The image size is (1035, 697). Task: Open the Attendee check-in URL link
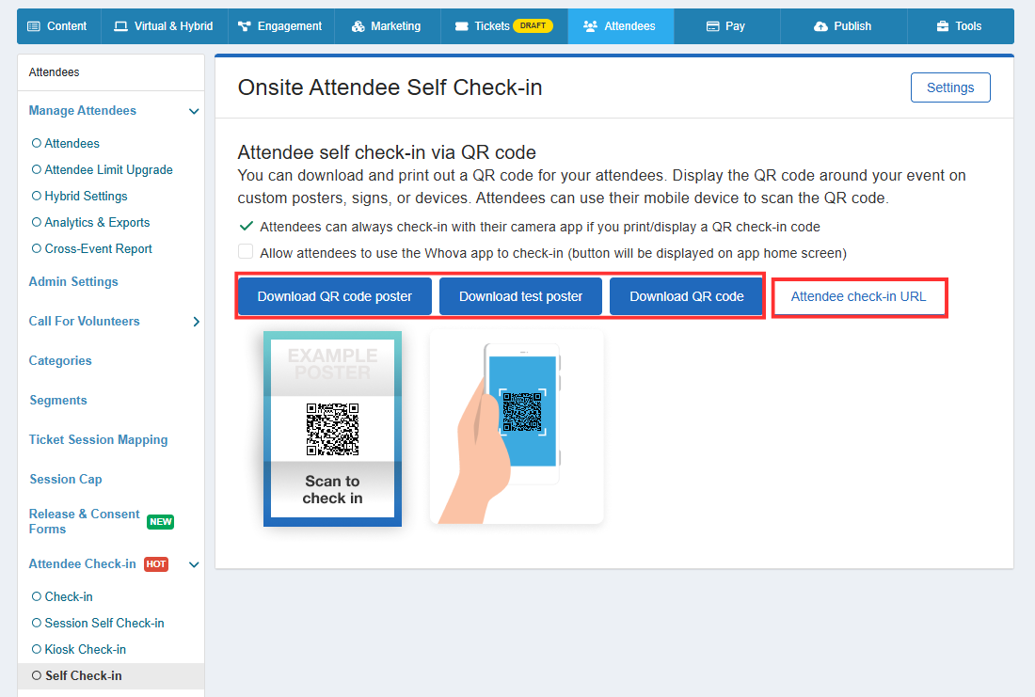[858, 296]
